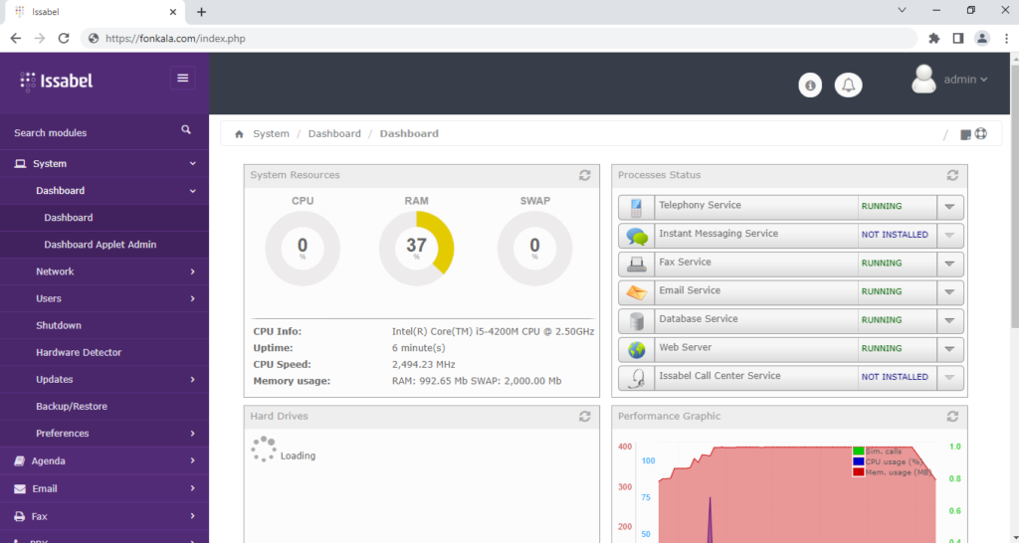Open Web Server options dropdown arrow

[x=949, y=349]
